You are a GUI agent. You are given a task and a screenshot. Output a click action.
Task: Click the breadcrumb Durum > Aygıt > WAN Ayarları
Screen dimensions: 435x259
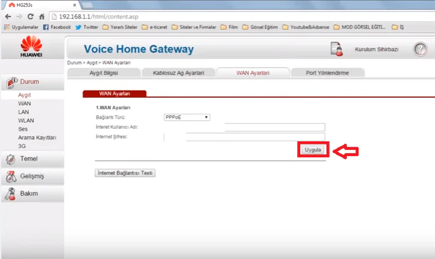coord(99,63)
